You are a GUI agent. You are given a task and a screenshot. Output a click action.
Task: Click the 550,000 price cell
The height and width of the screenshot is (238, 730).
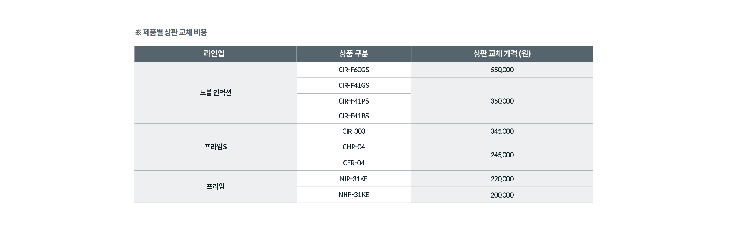point(501,70)
